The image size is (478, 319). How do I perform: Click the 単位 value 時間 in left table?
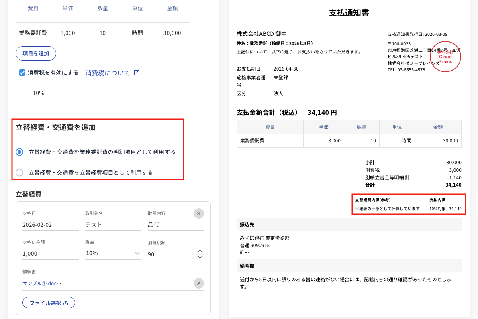137,33
